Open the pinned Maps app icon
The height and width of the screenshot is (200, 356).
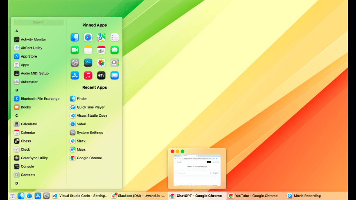(x=101, y=38)
